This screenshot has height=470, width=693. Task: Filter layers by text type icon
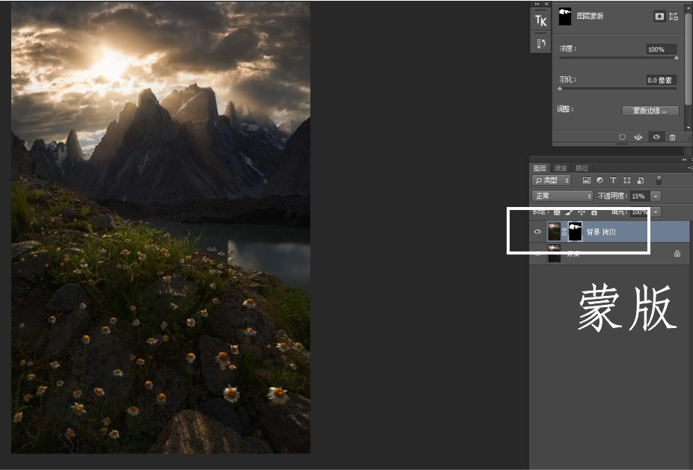coord(613,180)
